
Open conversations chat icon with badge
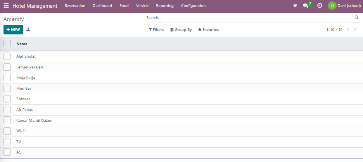click(307, 5)
